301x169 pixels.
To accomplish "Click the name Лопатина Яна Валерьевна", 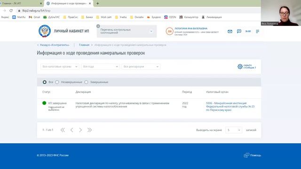I will pos(191,28).
